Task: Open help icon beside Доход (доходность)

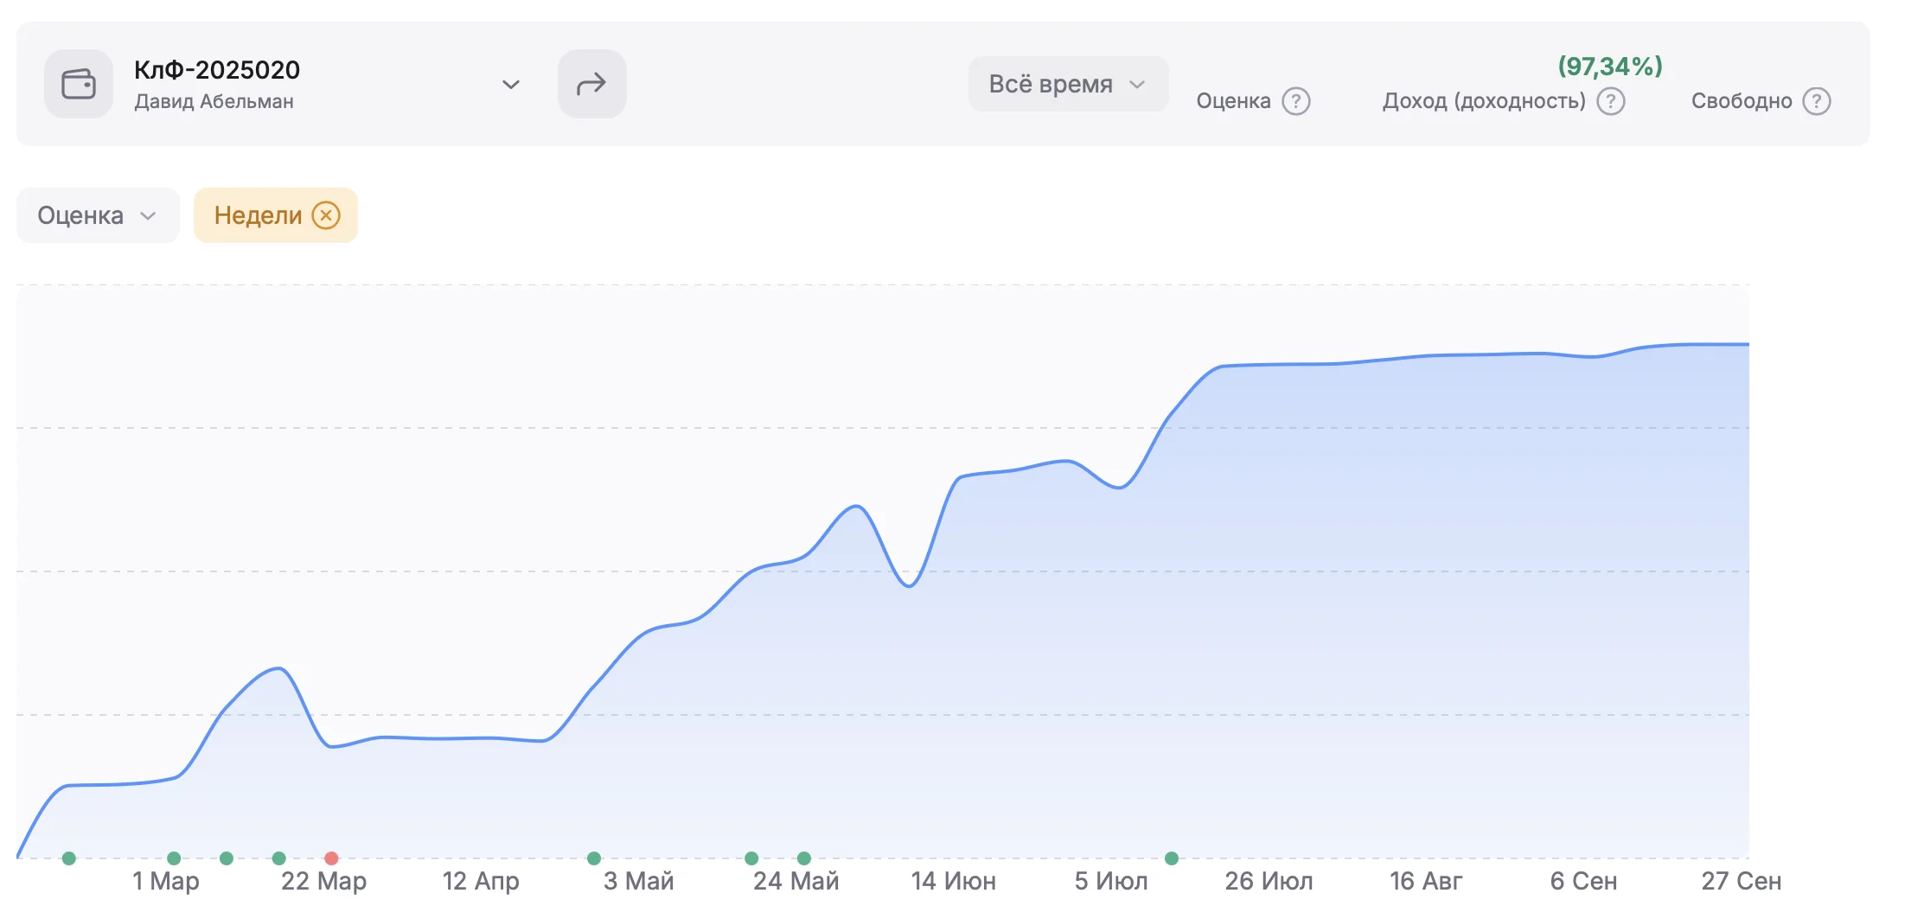Action: 1610,101
